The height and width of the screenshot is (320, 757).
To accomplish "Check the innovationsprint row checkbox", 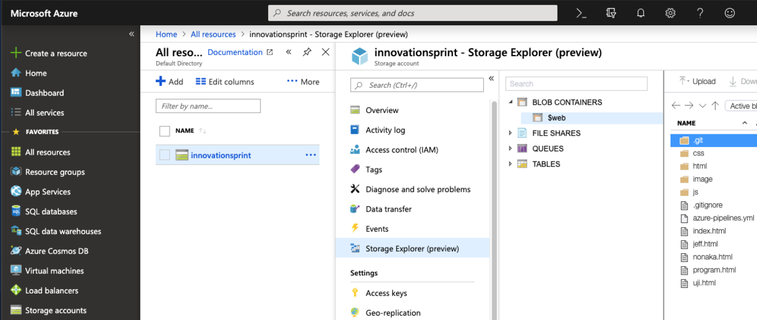I will click(x=165, y=155).
